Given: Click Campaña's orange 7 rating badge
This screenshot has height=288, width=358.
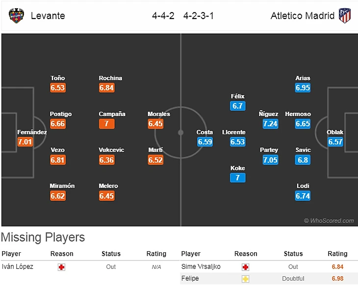Looking at the screenshot, I should 106,124.
